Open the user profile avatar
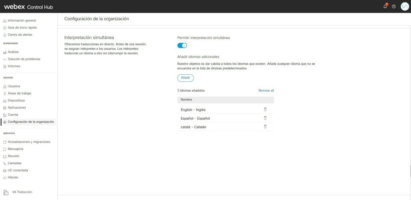Viewport: 411px width, 200px height. (x=405, y=6)
